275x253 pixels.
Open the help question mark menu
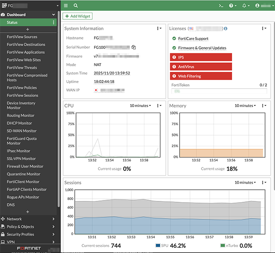click(x=232, y=6)
